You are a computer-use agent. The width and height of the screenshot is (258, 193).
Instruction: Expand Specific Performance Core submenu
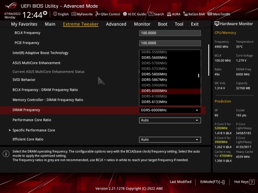[34, 130]
